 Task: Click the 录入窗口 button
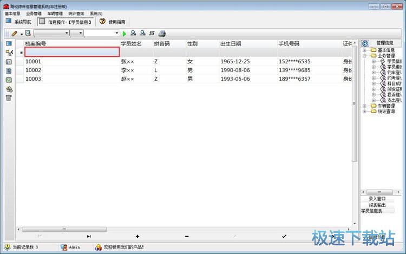click(377, 199)
